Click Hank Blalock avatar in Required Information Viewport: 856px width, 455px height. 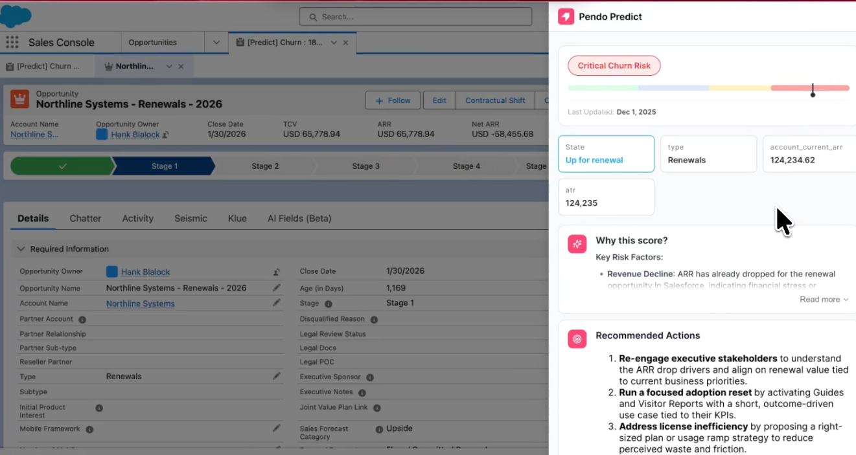point(112,272)
